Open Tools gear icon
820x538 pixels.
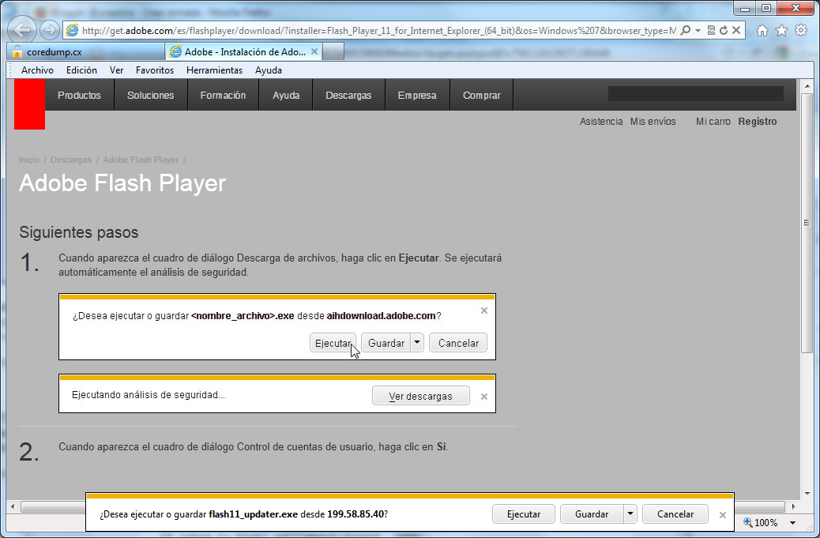click(x=801, y=30)
